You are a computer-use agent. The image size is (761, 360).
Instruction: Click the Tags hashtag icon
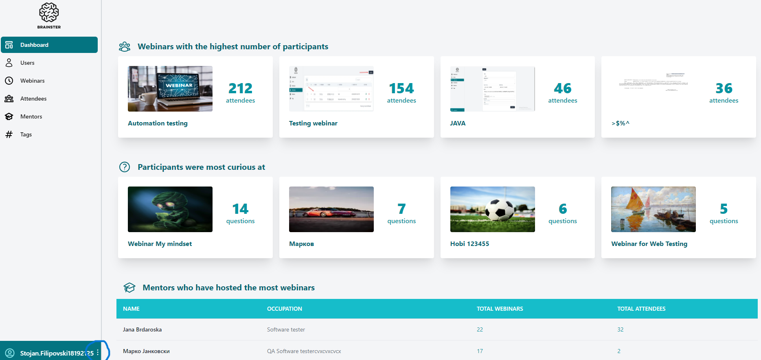[9, 134]
